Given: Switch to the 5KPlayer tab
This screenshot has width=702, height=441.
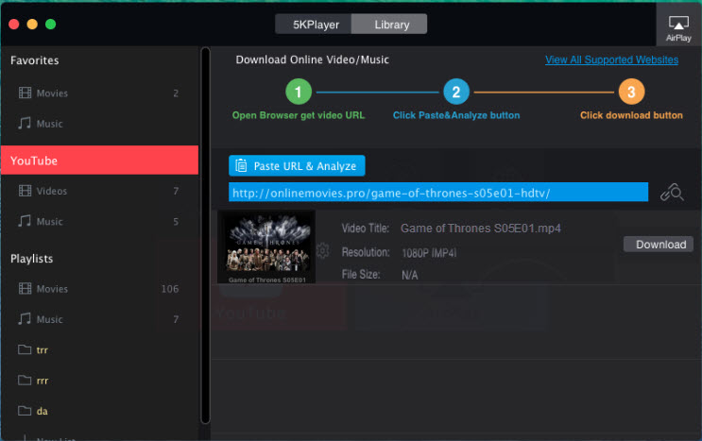Looking at the screenshot, I should coord(314,25).
